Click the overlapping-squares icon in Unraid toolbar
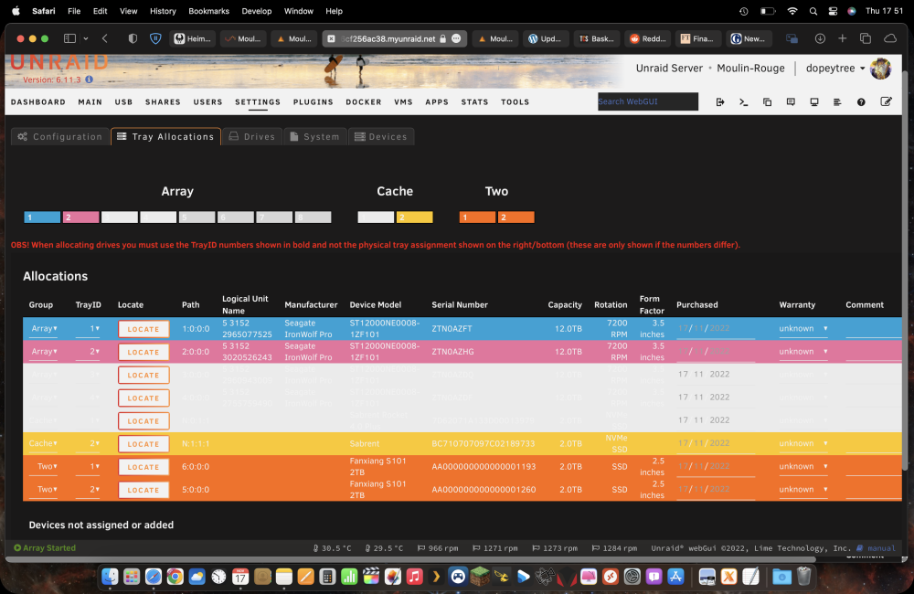The height and width of the screenshot is (594, 914). click(767, 102)
